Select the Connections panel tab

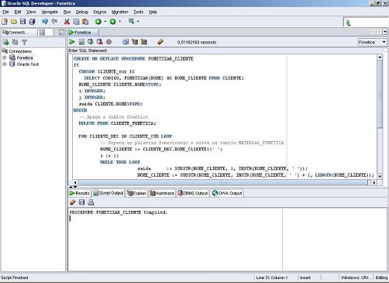19,33
